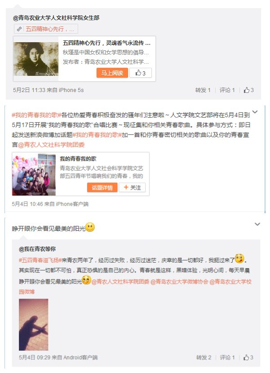
Task: Click the shy emoji before @青农人文社科学院团委
Action: point(86,280)
